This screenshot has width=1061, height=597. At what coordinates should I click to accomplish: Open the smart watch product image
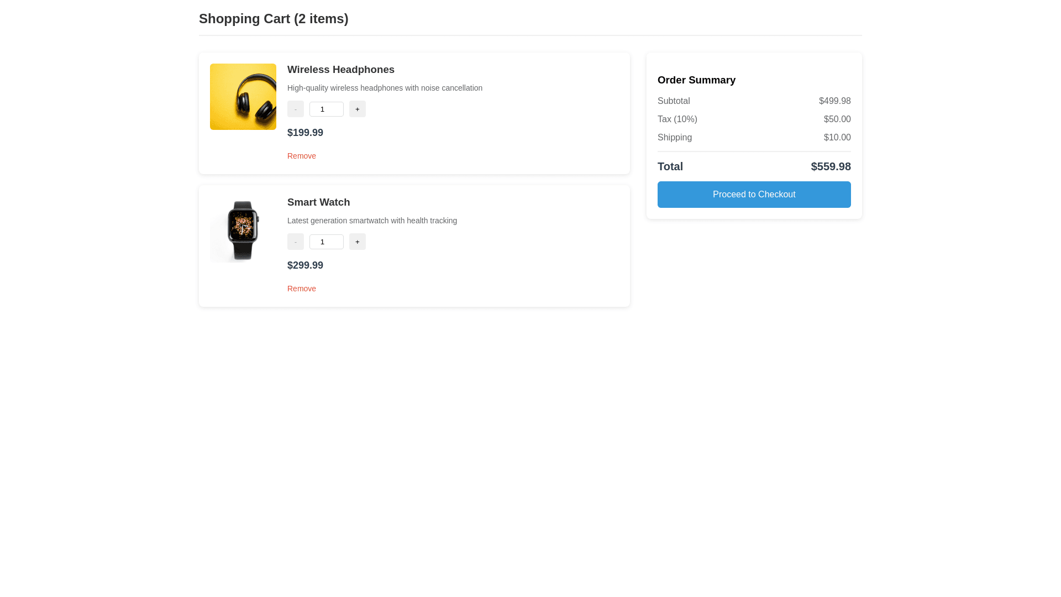pos(243,229)
